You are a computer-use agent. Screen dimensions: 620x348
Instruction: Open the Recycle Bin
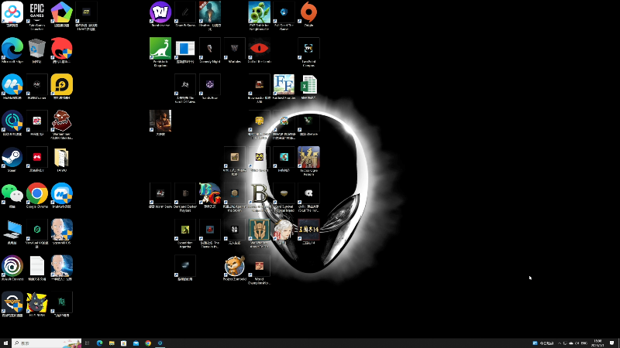(x=36, y=49)
